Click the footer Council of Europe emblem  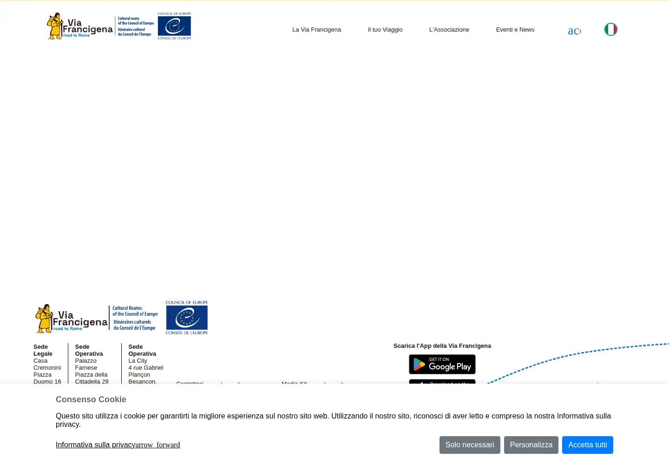coord(187,318)
